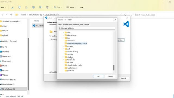Image resolution: width=174 pixels, height=98 pixels.
Task: Expand the dotnet-app folder node
Action: tap(63, 35)
